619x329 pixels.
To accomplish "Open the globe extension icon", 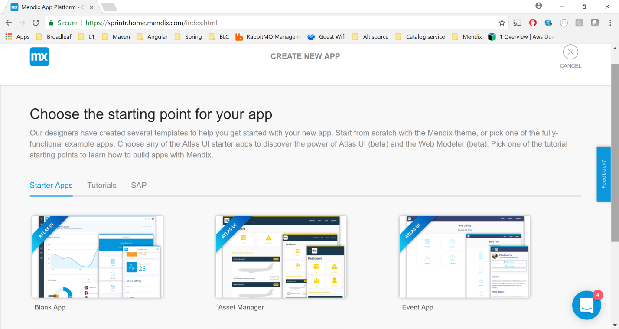I will coord(548,23).
